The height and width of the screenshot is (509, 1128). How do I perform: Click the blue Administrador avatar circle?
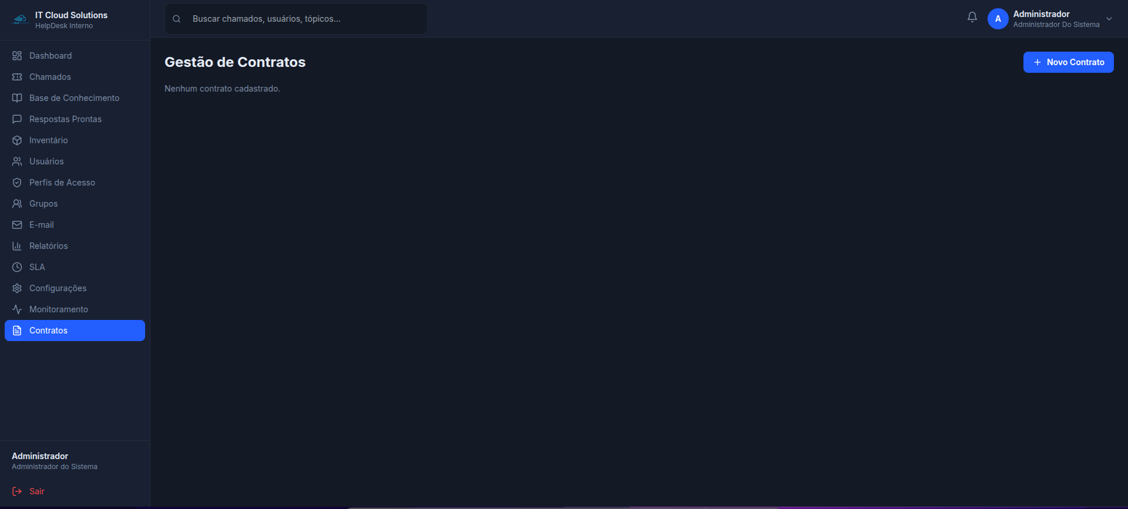[x=998, y=19]
